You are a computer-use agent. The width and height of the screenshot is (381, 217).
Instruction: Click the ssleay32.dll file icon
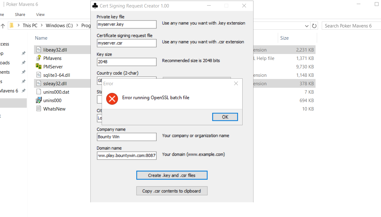(x=39, y=83)
